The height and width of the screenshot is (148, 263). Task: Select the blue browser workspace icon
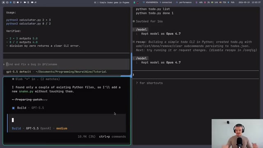click(11, 2)
